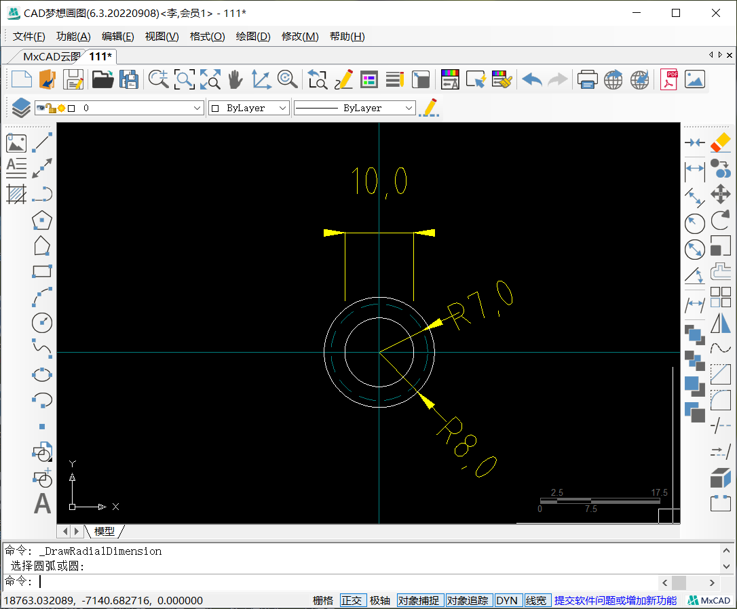Toggle 栅格 grid mode in status bar
737x609 pixels.
click(323, 601)
